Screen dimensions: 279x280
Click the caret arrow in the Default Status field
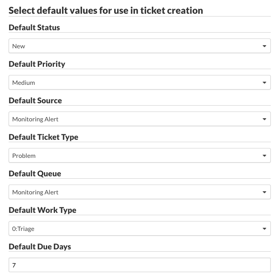coord(264,46)
